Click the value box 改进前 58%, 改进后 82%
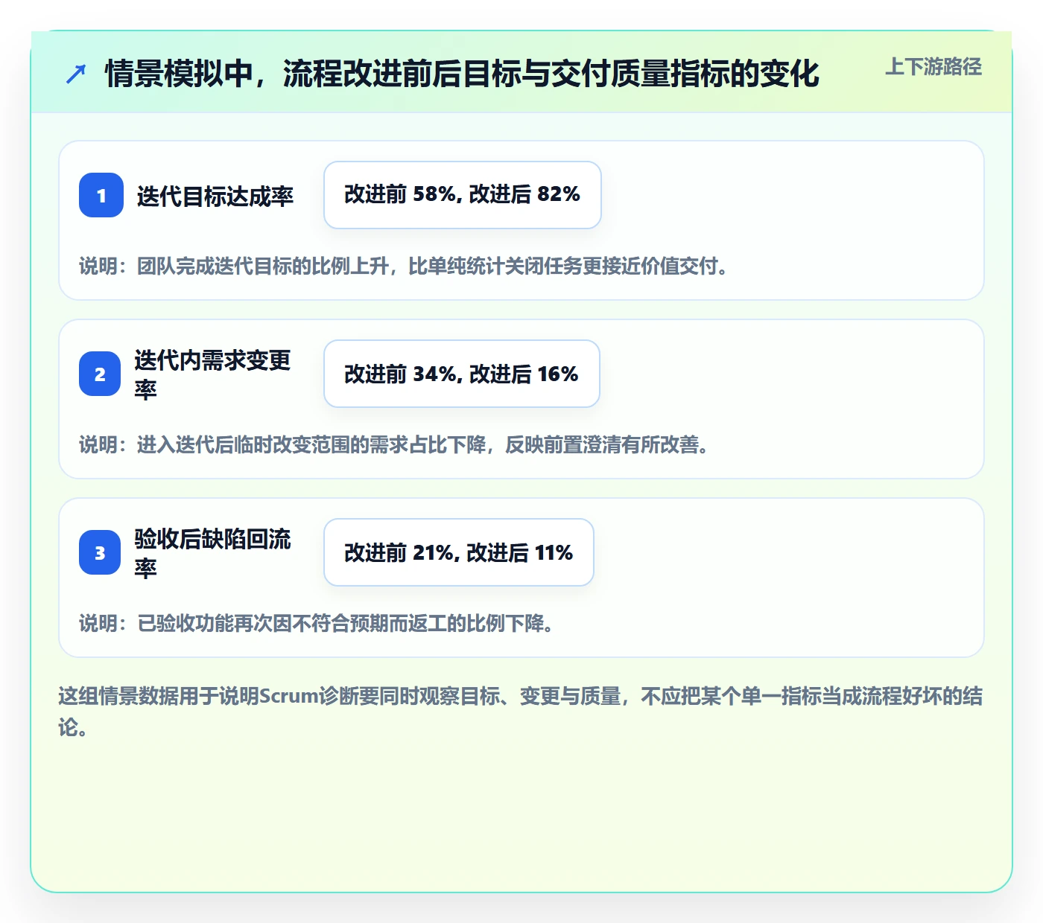The width and height of the screenshot is (1043, 923). click(463, 195)
